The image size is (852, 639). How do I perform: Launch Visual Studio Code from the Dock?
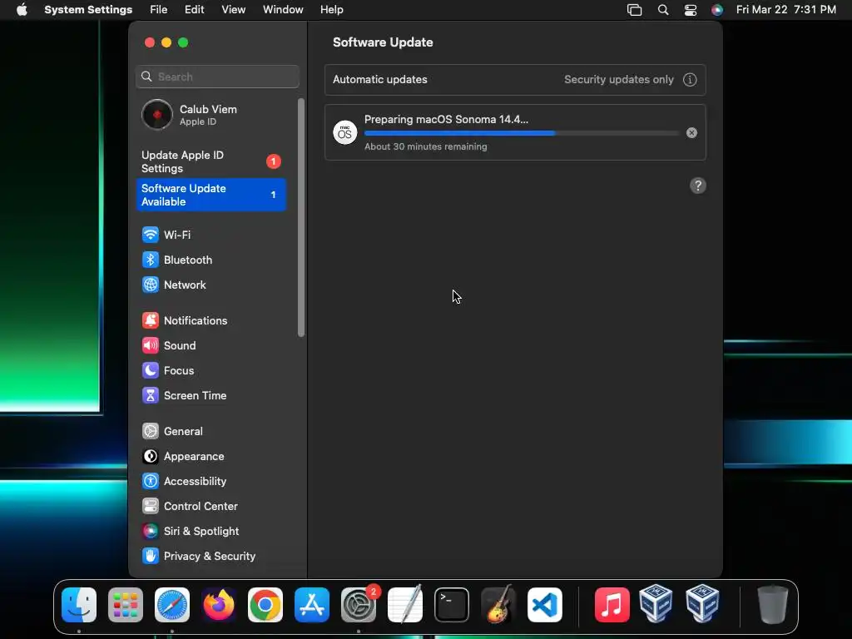click(x=545, y=605)
